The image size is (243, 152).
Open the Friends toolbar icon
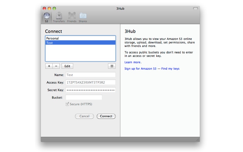[72, 17]
